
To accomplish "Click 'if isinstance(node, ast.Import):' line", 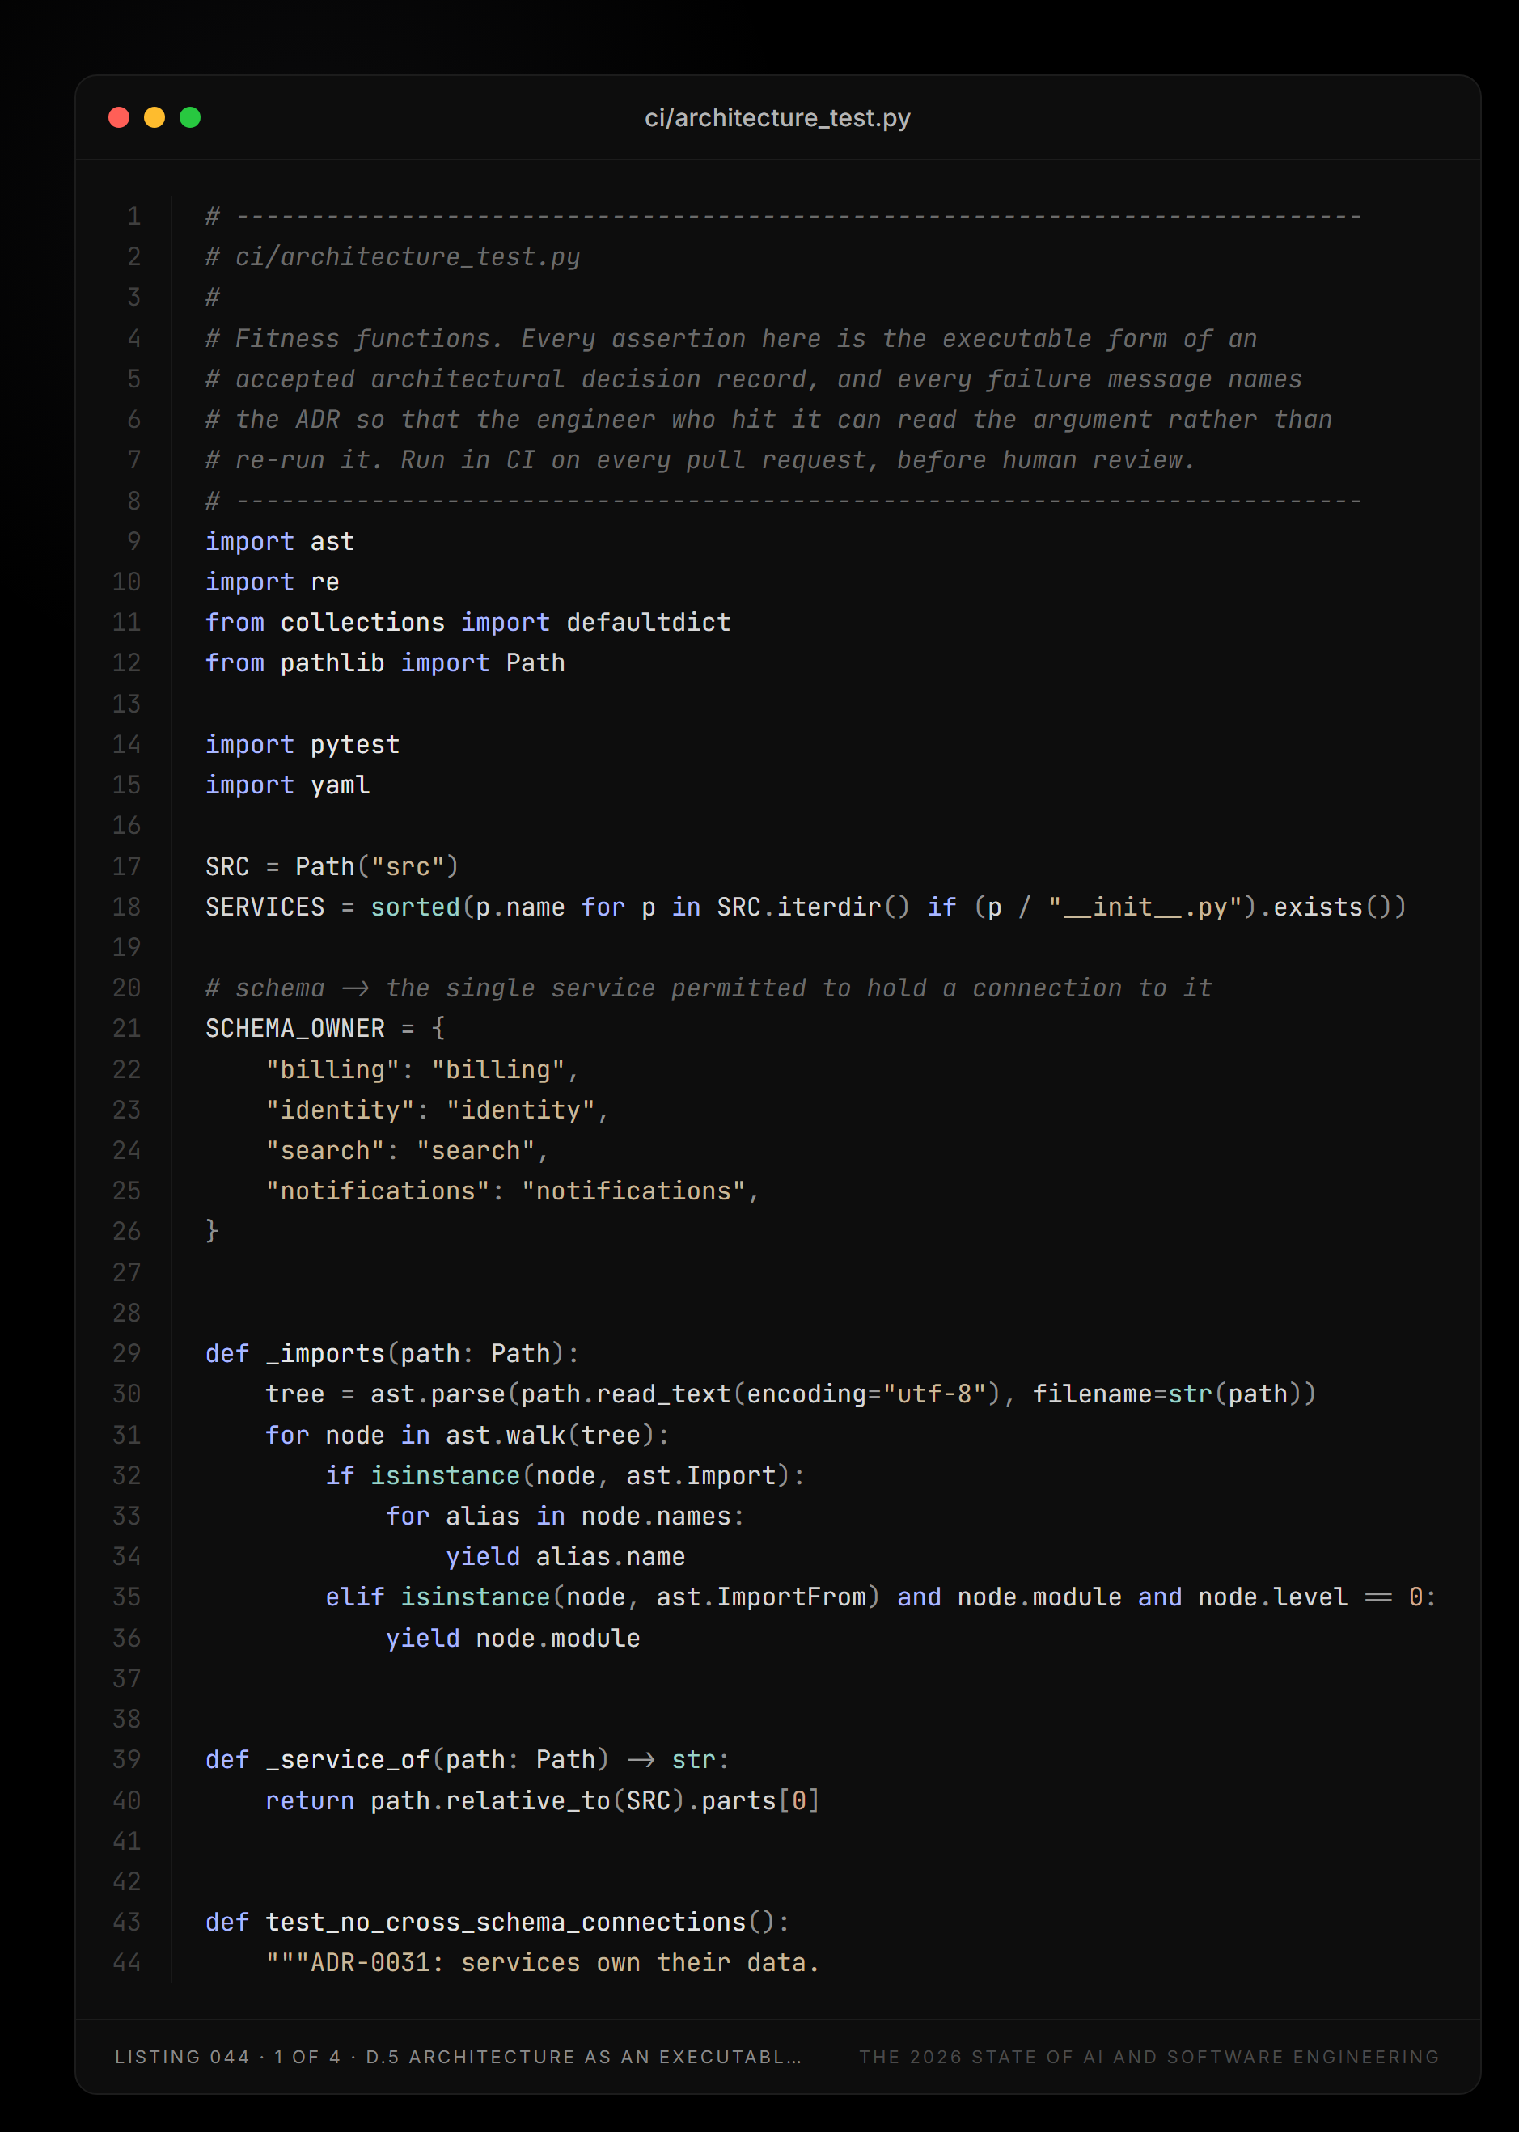I will [565, 1475].
